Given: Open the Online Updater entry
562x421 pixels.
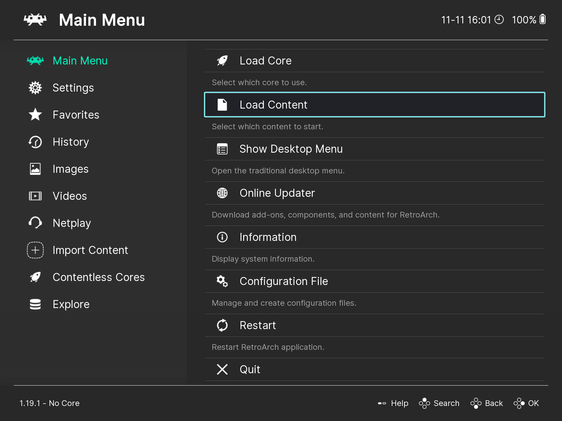Looking at the screenshot, I should [374, 193].
